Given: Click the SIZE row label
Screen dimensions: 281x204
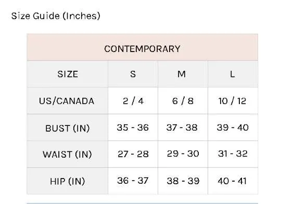Looking at the screenshot, I should [x=68, y=74].
